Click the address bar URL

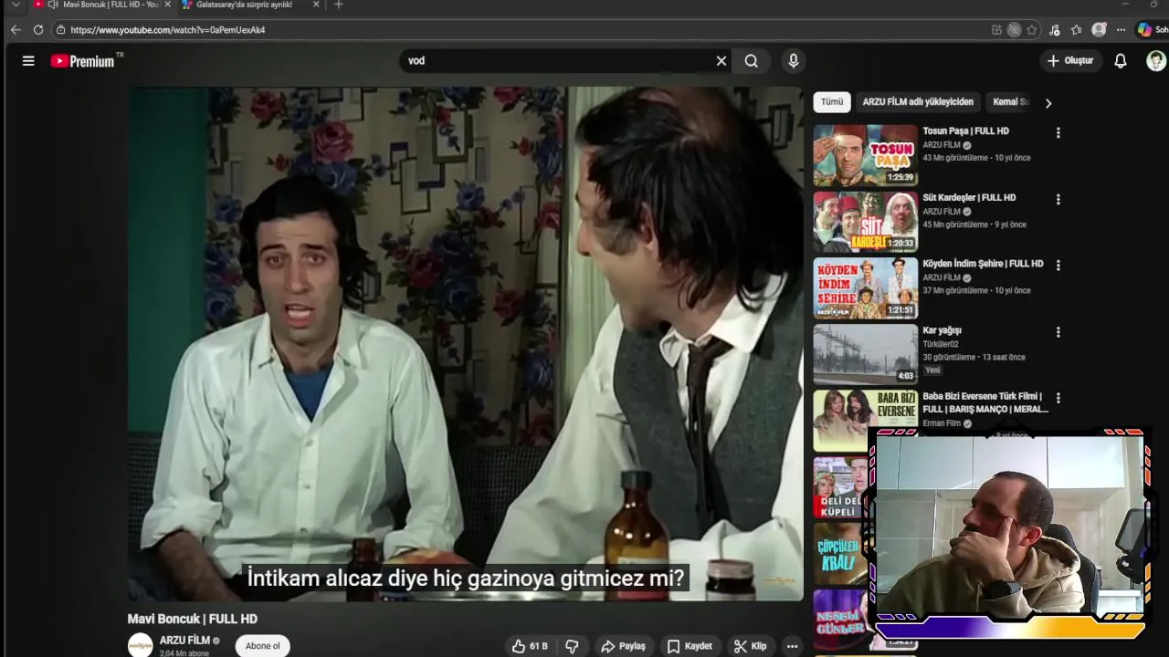[x=168, y=30]
